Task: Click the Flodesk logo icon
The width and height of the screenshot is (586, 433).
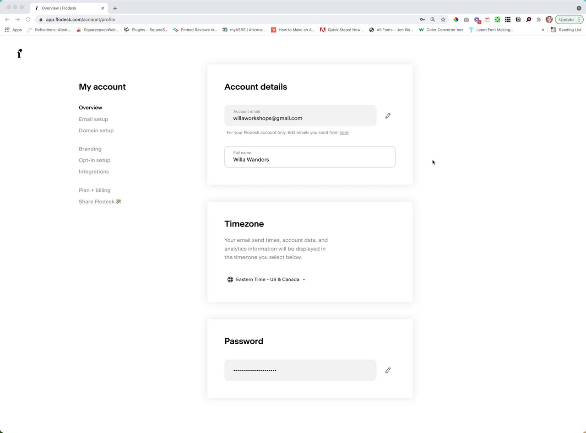Action: pyautogui.click(x=20, y=54)
